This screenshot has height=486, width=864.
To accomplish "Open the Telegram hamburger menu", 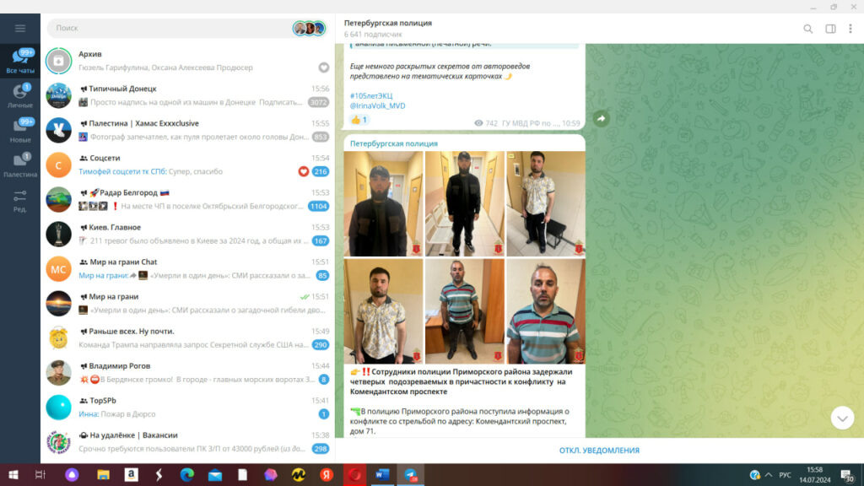I will [20, 28].
